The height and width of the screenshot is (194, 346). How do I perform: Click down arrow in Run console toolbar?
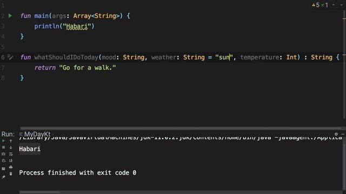11,147
